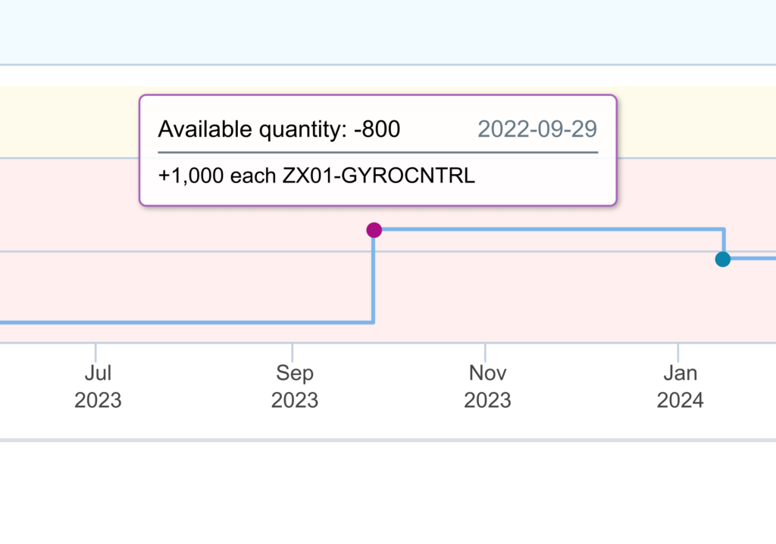Click the Sep 2023 tick mark on axis
Screen dimensions: 776x544
(293, 352)
